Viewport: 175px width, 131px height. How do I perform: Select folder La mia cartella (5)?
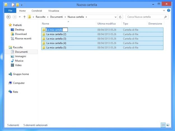click(x=102, y=48)
